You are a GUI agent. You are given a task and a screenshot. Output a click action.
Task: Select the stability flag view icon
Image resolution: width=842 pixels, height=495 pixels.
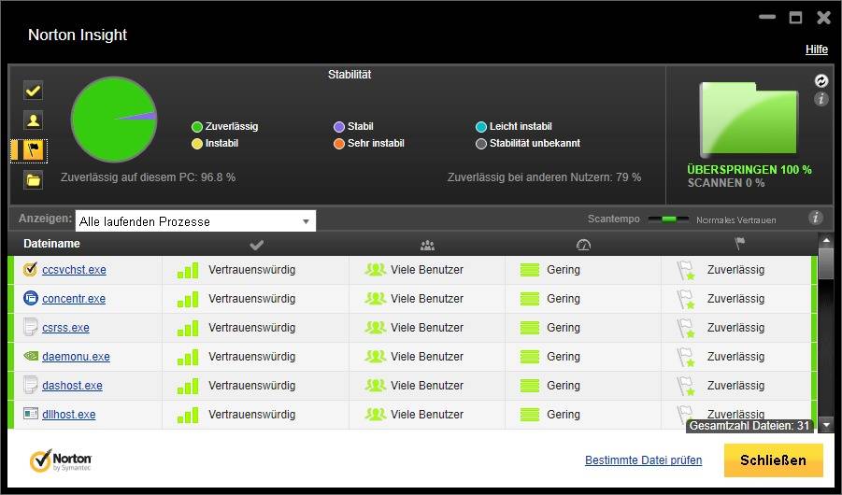click(33, 150)
